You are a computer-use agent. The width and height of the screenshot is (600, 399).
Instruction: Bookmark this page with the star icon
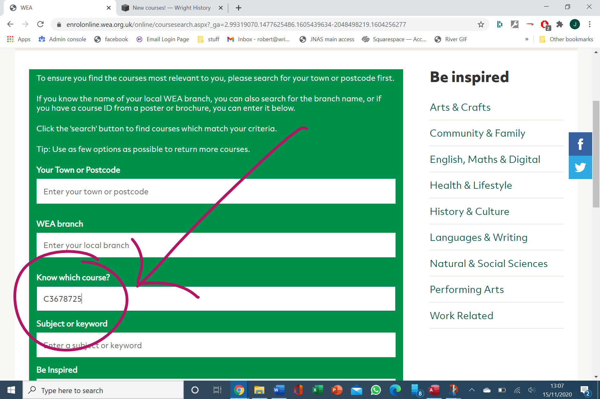tap(481, 24)
